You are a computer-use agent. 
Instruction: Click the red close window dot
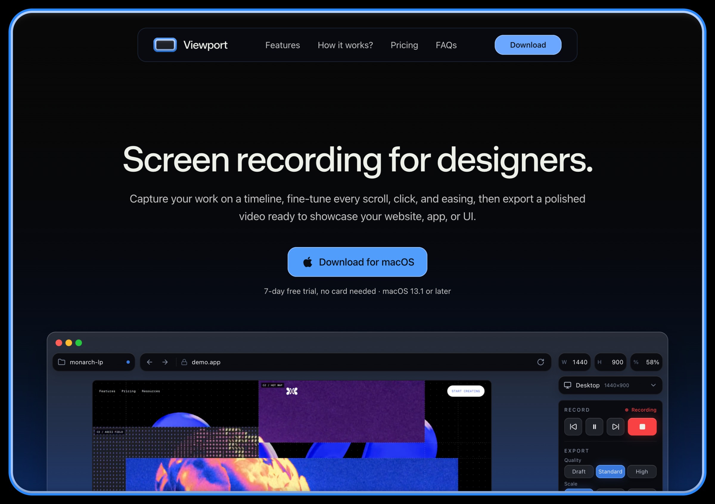pyautogui.click(x=59, y=343)
